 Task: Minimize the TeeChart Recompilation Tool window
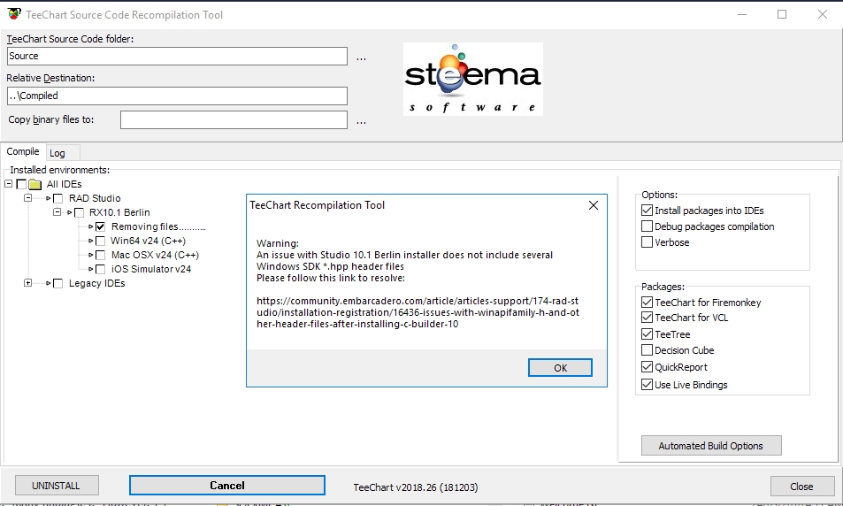click(x=742, y=14)
